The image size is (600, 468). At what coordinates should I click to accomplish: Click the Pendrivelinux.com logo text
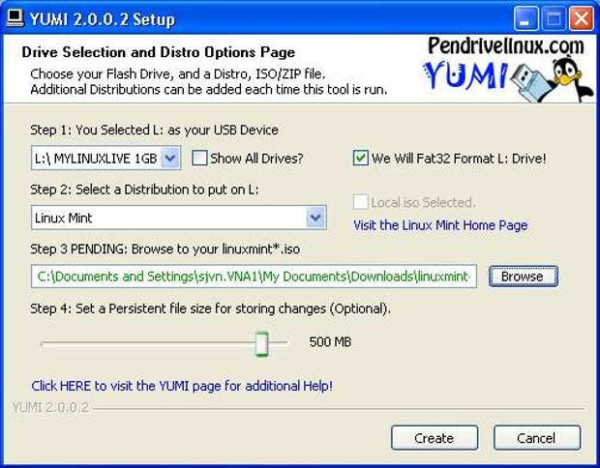pyautogui.click(x=506, y=46)
